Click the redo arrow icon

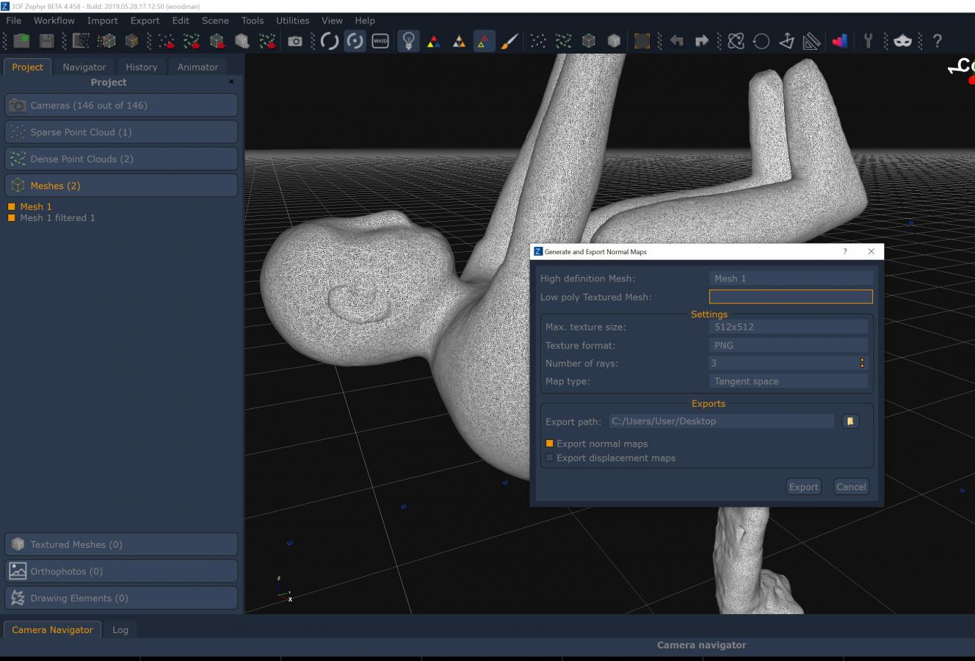(702, 41)
